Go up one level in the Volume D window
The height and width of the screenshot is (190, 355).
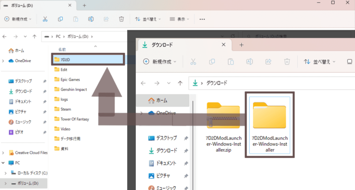coord(34,37)
